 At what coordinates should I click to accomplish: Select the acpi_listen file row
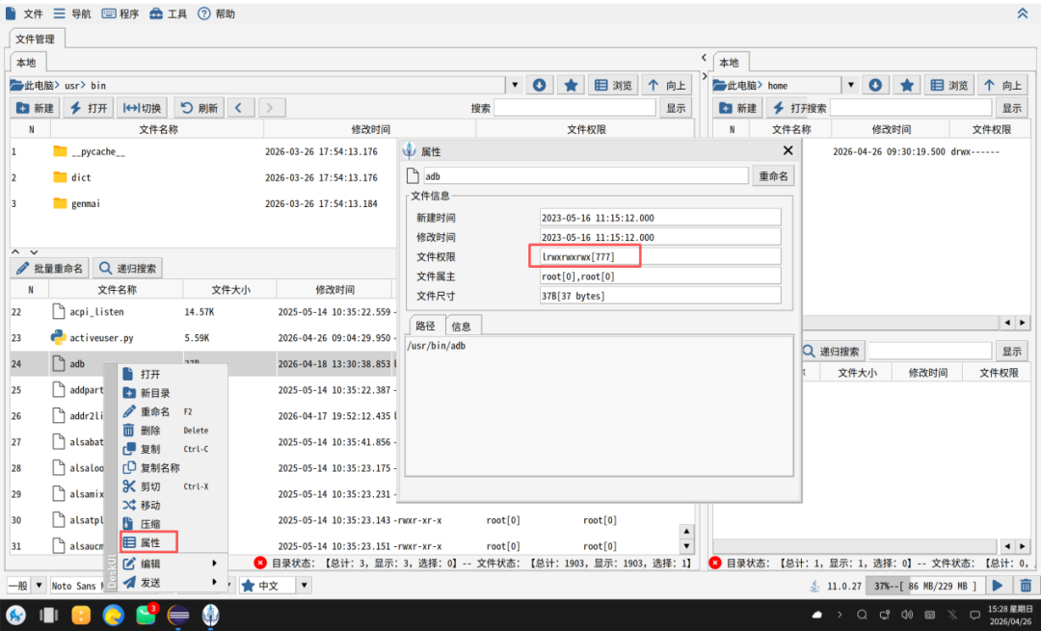(203, 312)
